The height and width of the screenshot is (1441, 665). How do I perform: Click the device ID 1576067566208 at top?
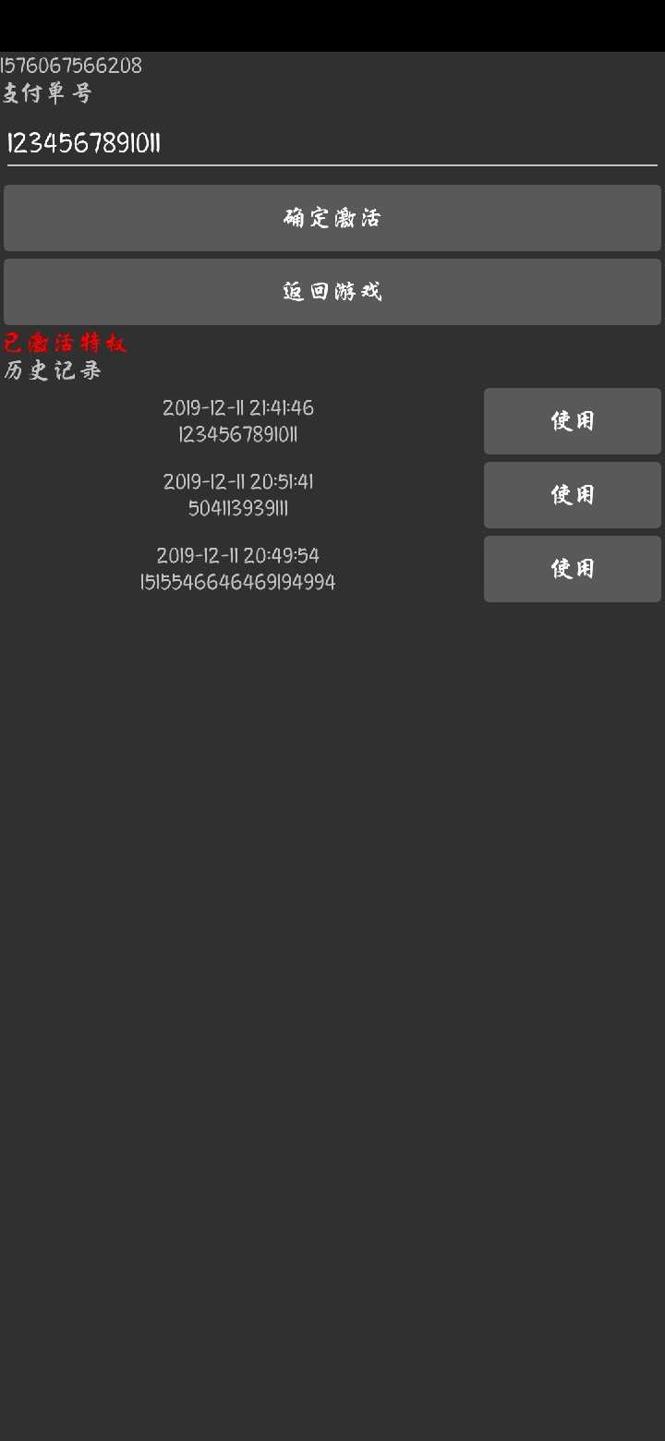(x=71, y=66)
